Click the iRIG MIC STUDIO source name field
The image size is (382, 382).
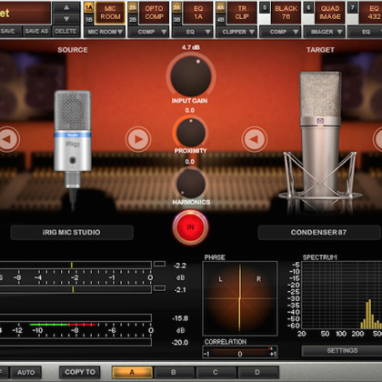(x=72, y=233)
